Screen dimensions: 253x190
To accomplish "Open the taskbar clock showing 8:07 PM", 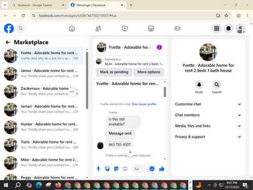I will pyautogui.click(x=232, y=185).
